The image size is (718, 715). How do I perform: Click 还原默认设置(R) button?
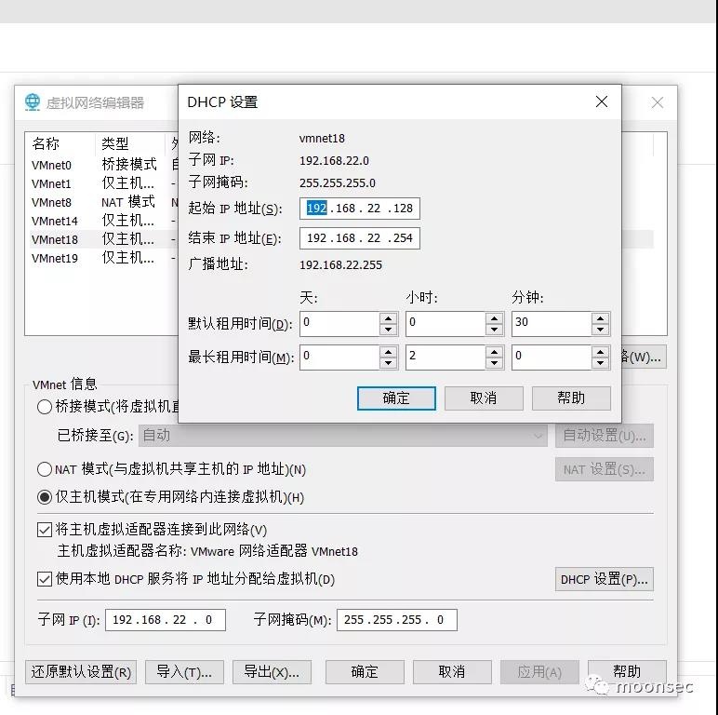[x=81, y=672]
